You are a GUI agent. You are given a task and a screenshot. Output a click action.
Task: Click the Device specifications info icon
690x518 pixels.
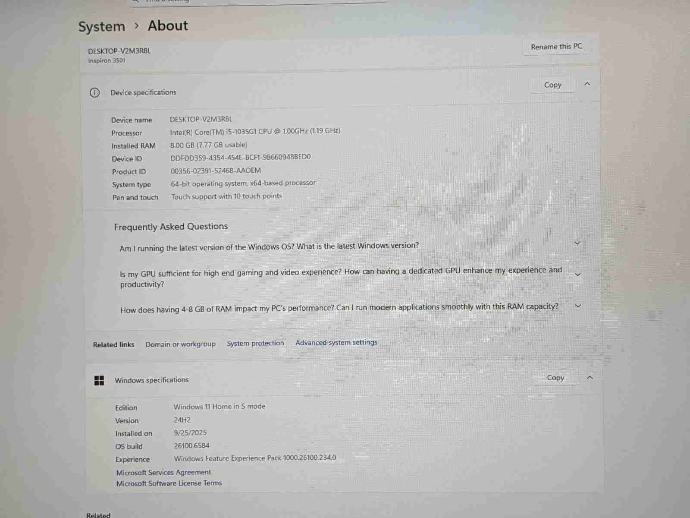pyautogui.click(x=94, y=92)
